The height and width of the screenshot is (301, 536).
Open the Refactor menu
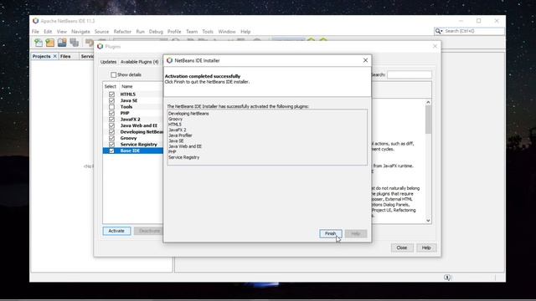point(122,32)
